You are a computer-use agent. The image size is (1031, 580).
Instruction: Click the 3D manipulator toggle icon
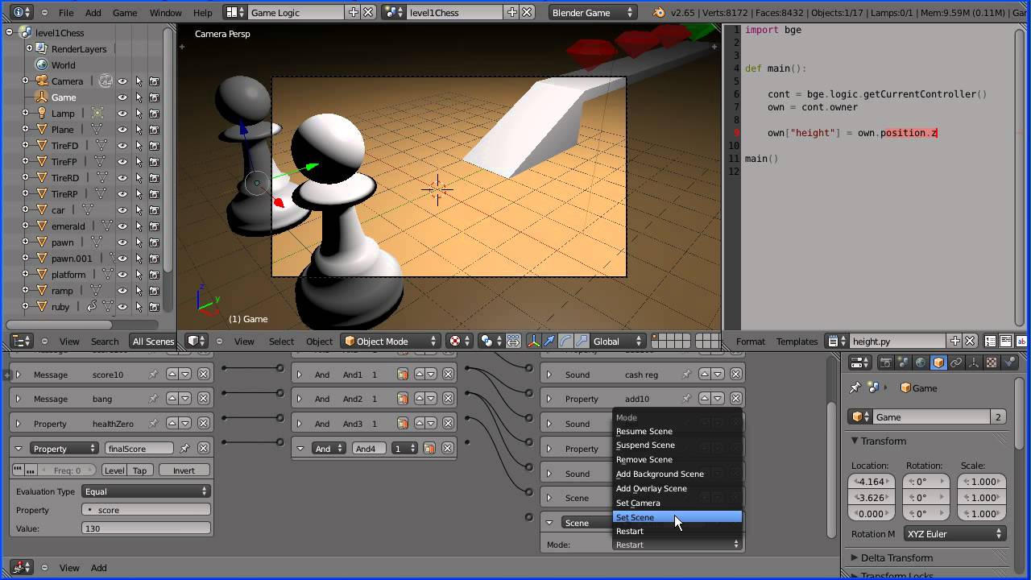pos(534,342)
